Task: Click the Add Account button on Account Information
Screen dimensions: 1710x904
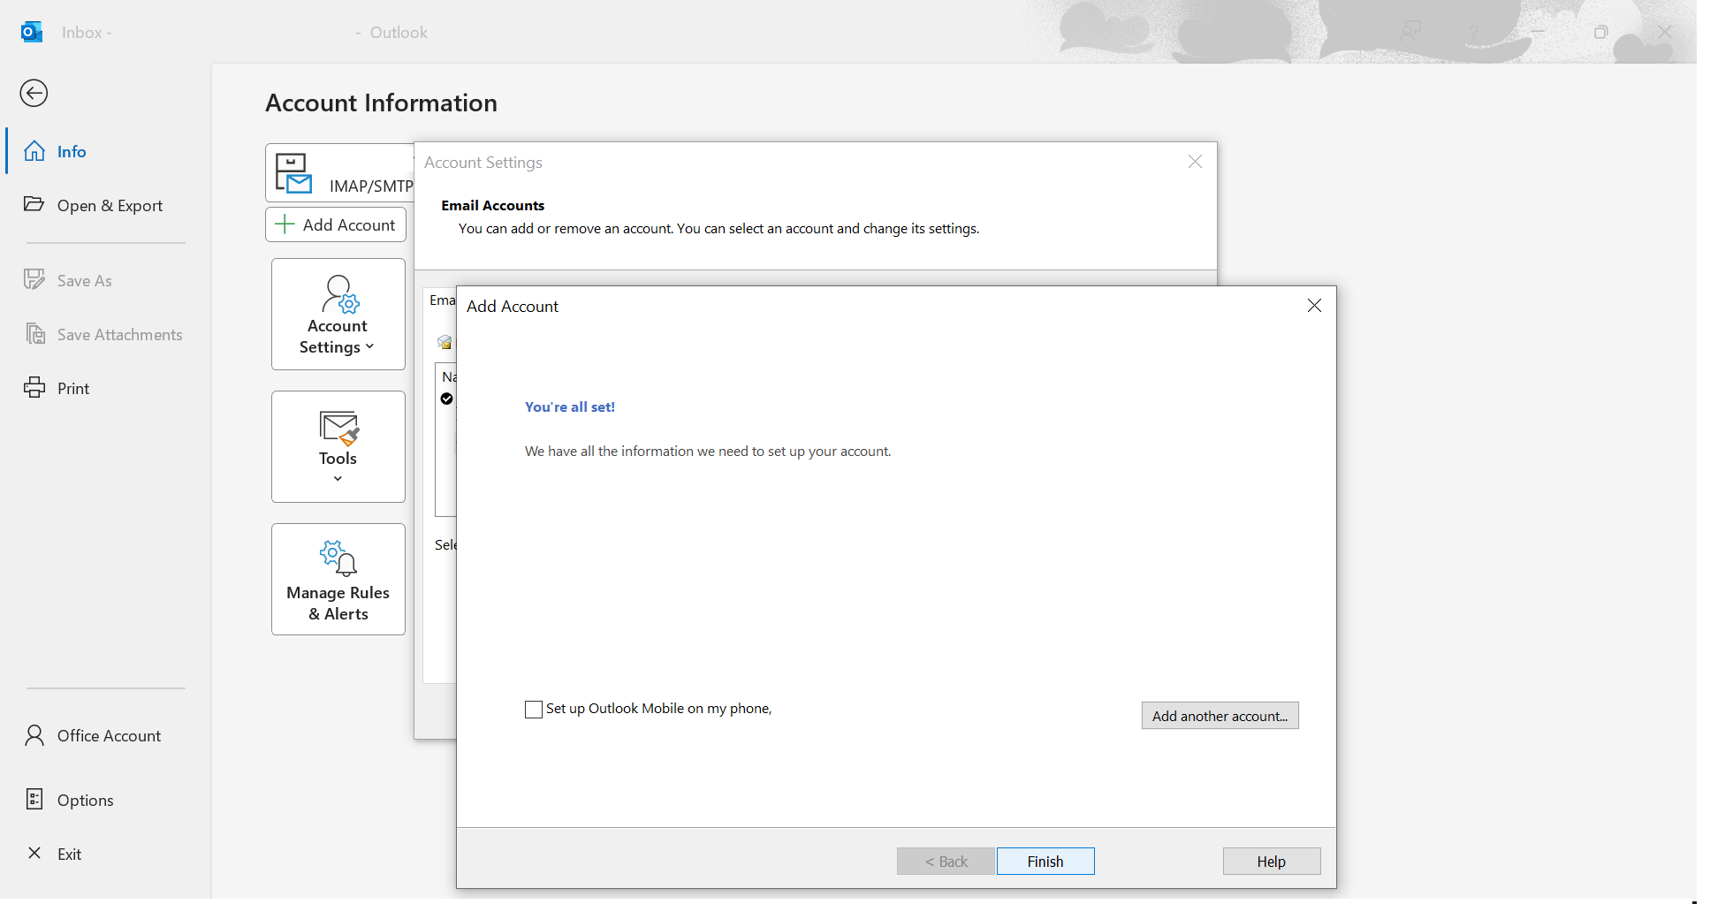Action: coord(336,224)
